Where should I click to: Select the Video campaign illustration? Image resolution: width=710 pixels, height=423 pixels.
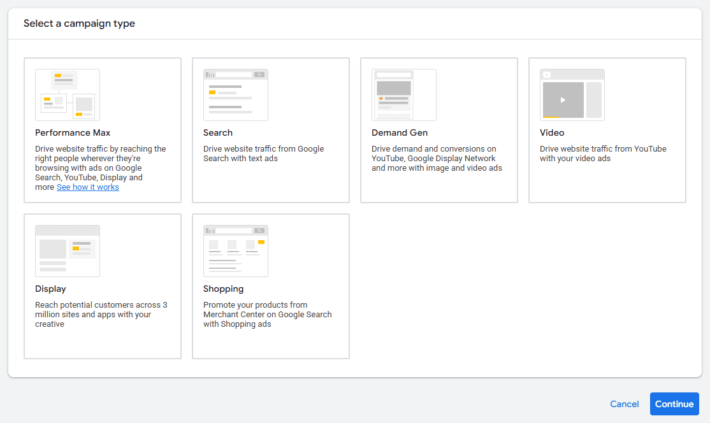pyautogui.click(x=572, y=95)
